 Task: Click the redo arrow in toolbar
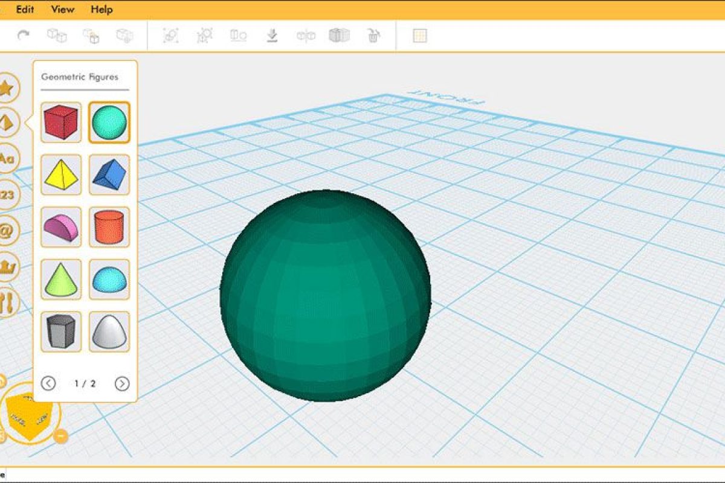[x=24, y=36]
